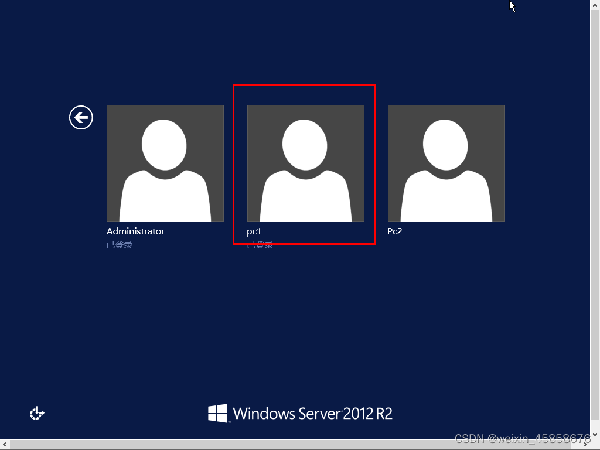
Task: Click the horizontal scrollbar track
Action: (x=295, y=445)
